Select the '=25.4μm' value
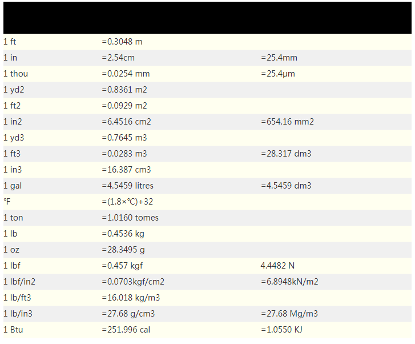This screenshot has width=415, height=344. pyautogui.click(x=278, y=74)
